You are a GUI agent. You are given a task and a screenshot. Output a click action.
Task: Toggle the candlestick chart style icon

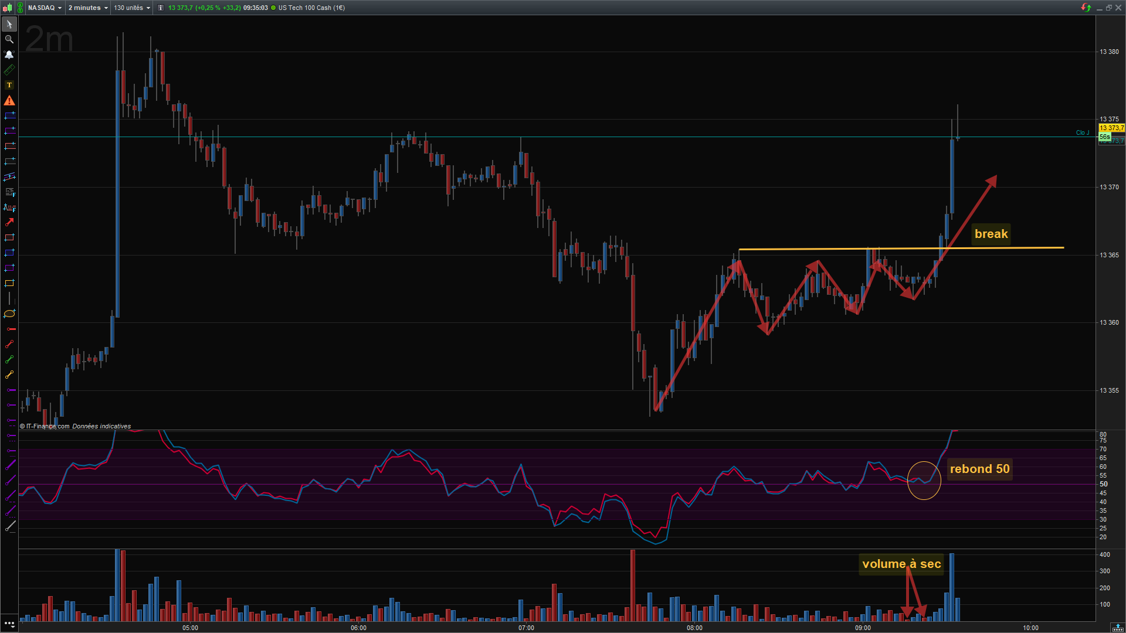pos(7,8)
